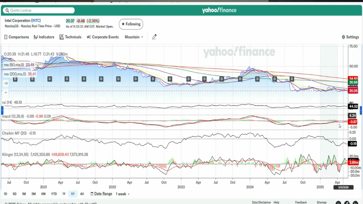Select the 3M range
The height and width of the screenshot is (204, 363).
point(33,194)
